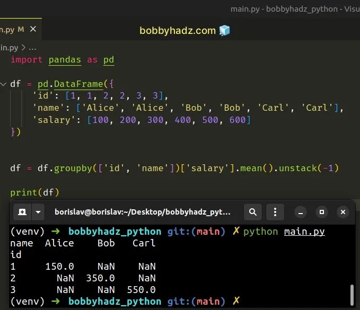Screen dimensions: 360x310
Task: Click the terminal vertical scrollbar
Action: point(352,295)
